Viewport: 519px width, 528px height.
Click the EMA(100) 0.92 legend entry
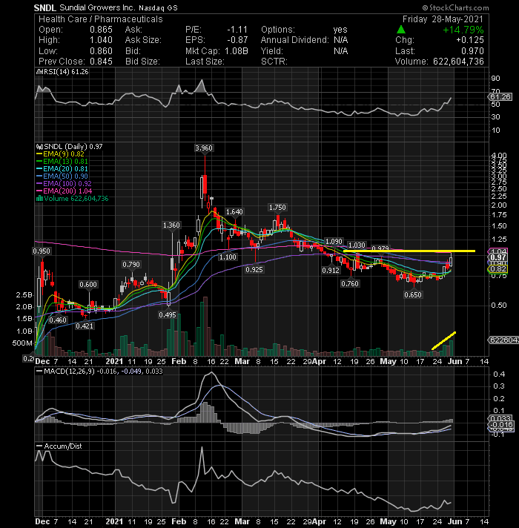64,183
